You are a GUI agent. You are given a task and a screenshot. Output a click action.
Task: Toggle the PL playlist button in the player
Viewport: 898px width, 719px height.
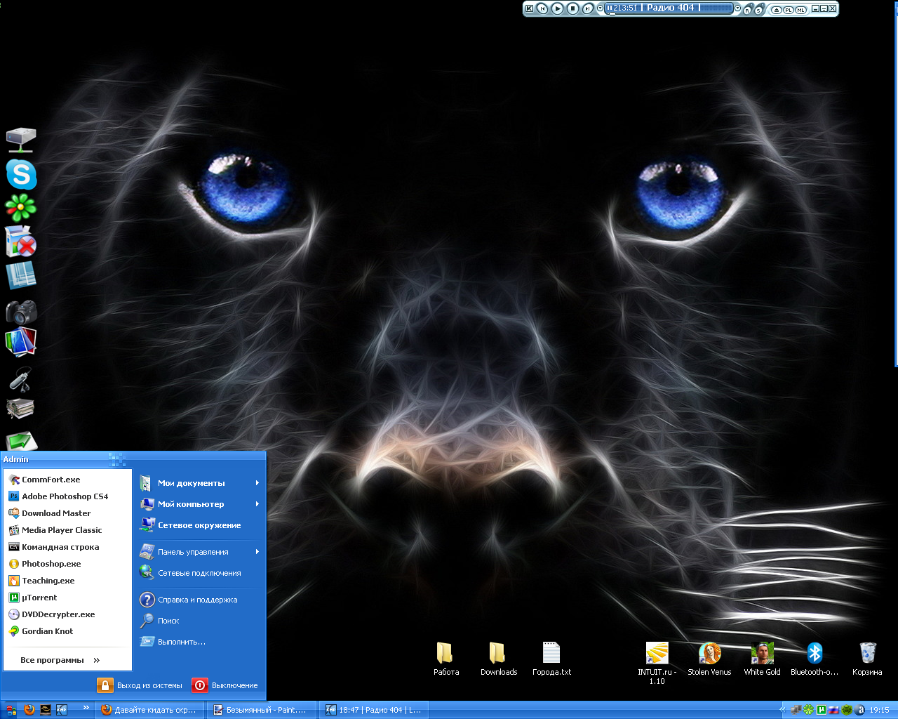coord(789,10)
